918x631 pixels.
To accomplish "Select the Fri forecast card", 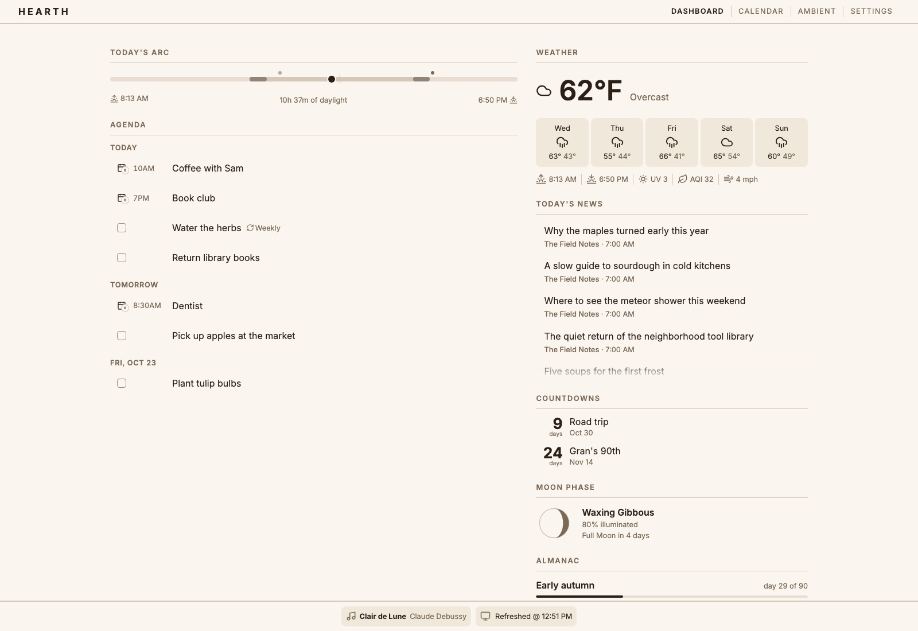I will click(x=672, y=142).
